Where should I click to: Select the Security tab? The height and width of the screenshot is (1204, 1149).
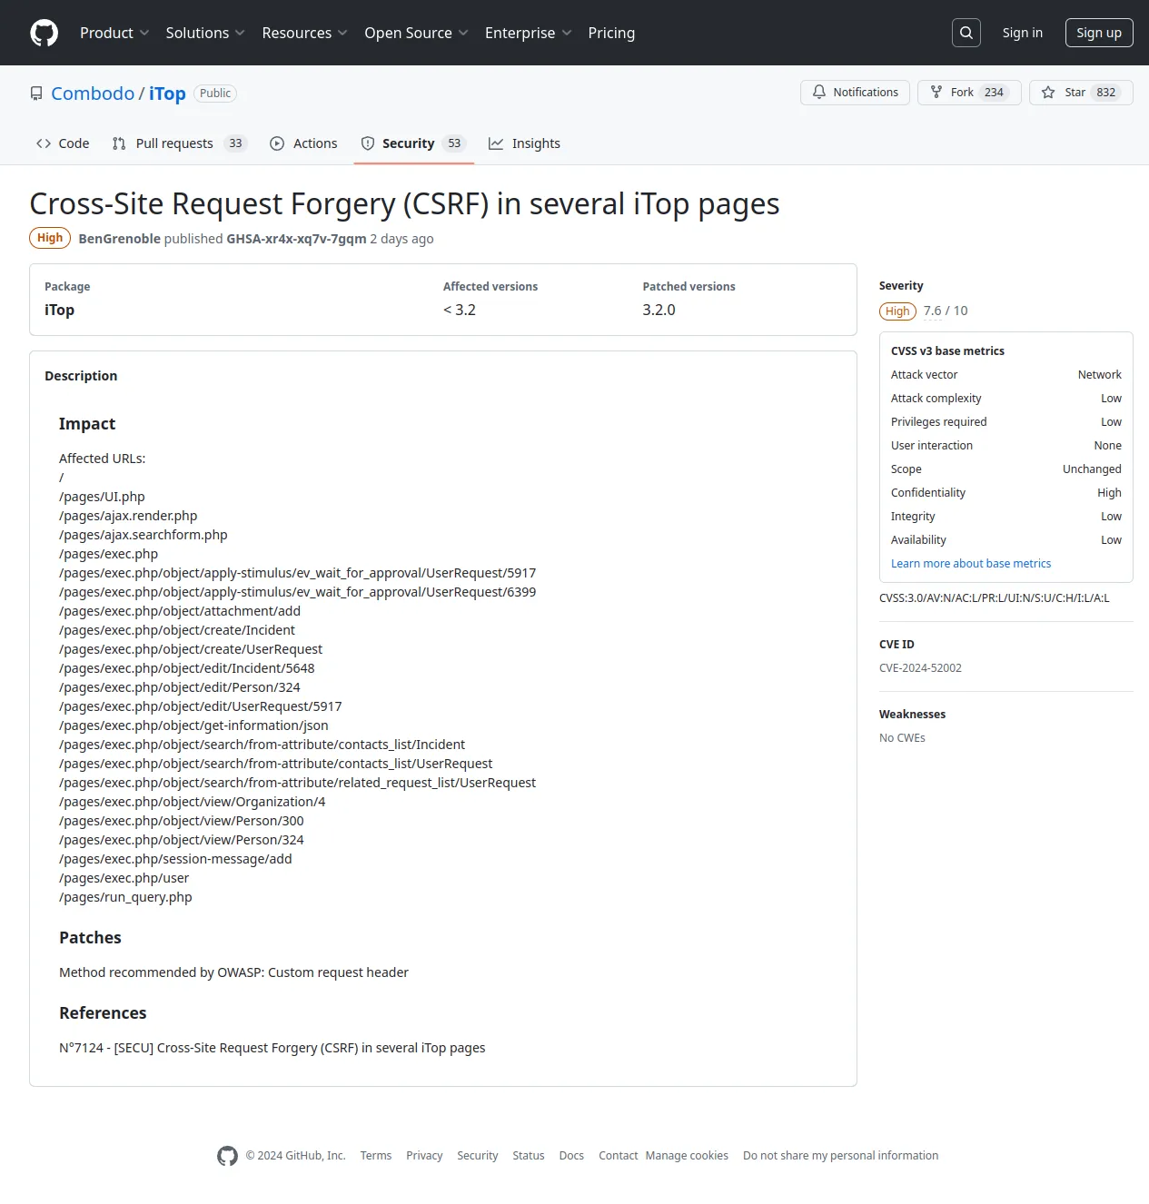tap(414, 143)
